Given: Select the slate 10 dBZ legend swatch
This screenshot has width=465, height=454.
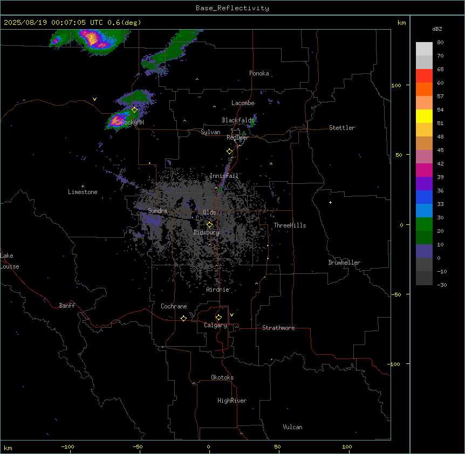Looking at the screenshot, I should coord(424,251).
